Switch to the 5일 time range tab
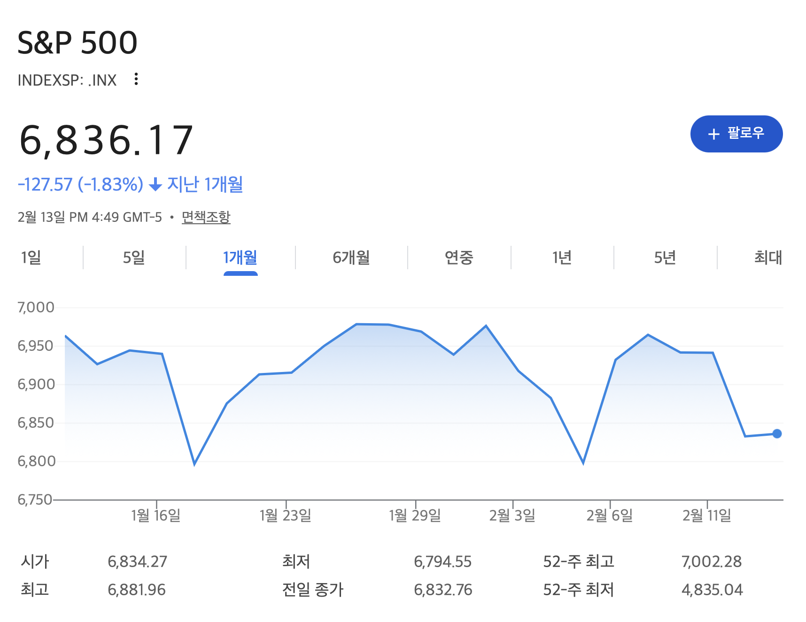This screenshot has height=622, width=806. point(134,258)
